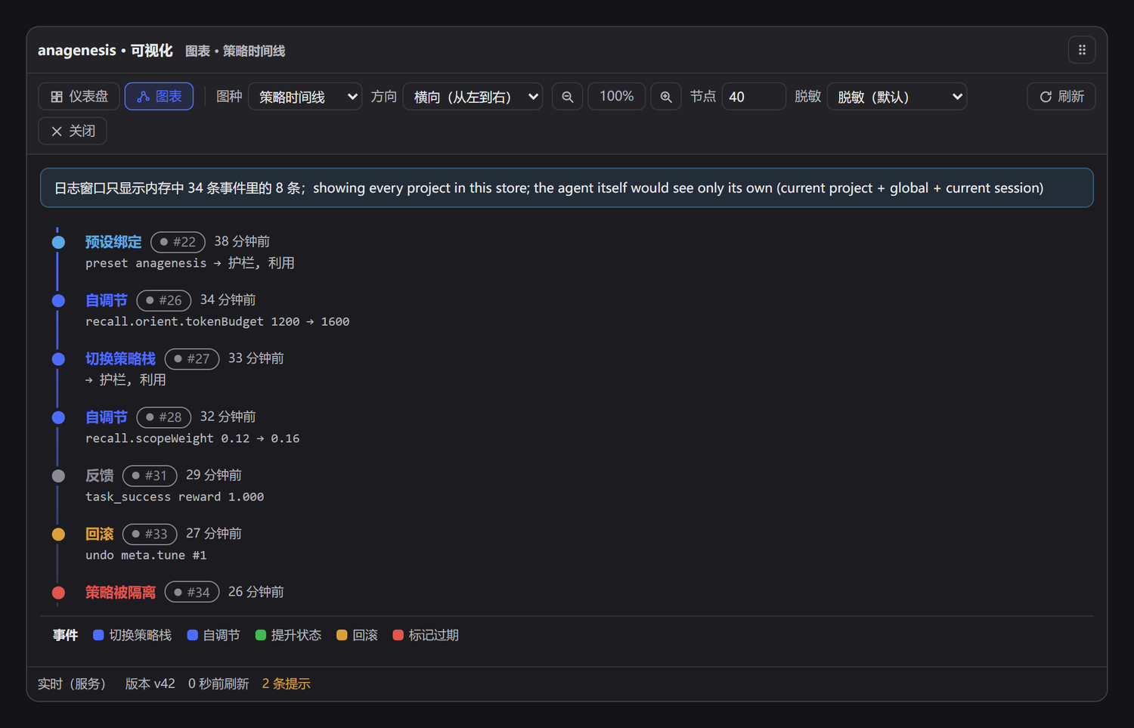Click the 100% zoom reset button
This screenshot has height=728, width=1134.
(616, 97)
